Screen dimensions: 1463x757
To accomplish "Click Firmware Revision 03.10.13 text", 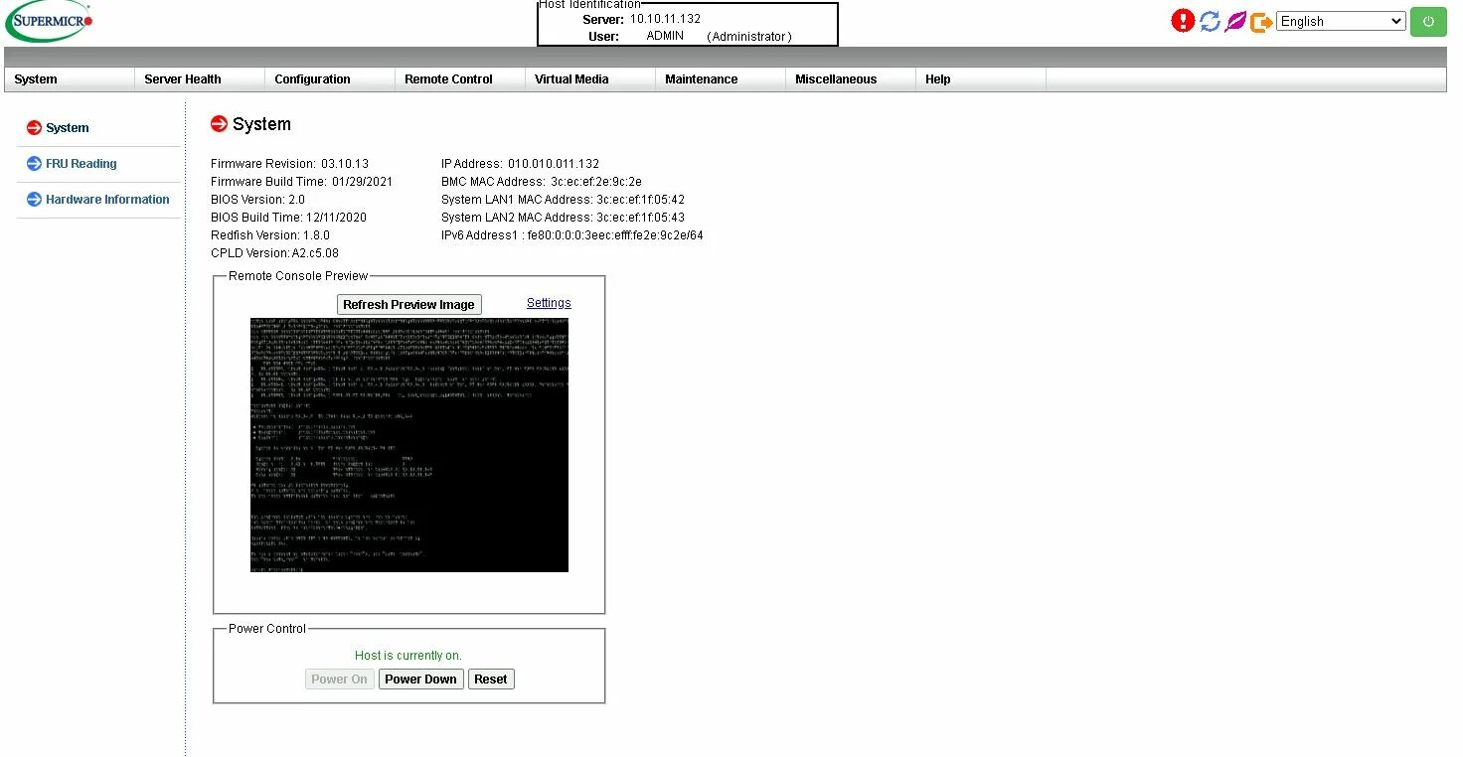I will (x=289, y=164).
